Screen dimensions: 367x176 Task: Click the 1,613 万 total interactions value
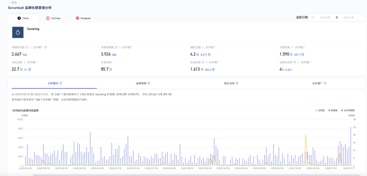[197, 69]
